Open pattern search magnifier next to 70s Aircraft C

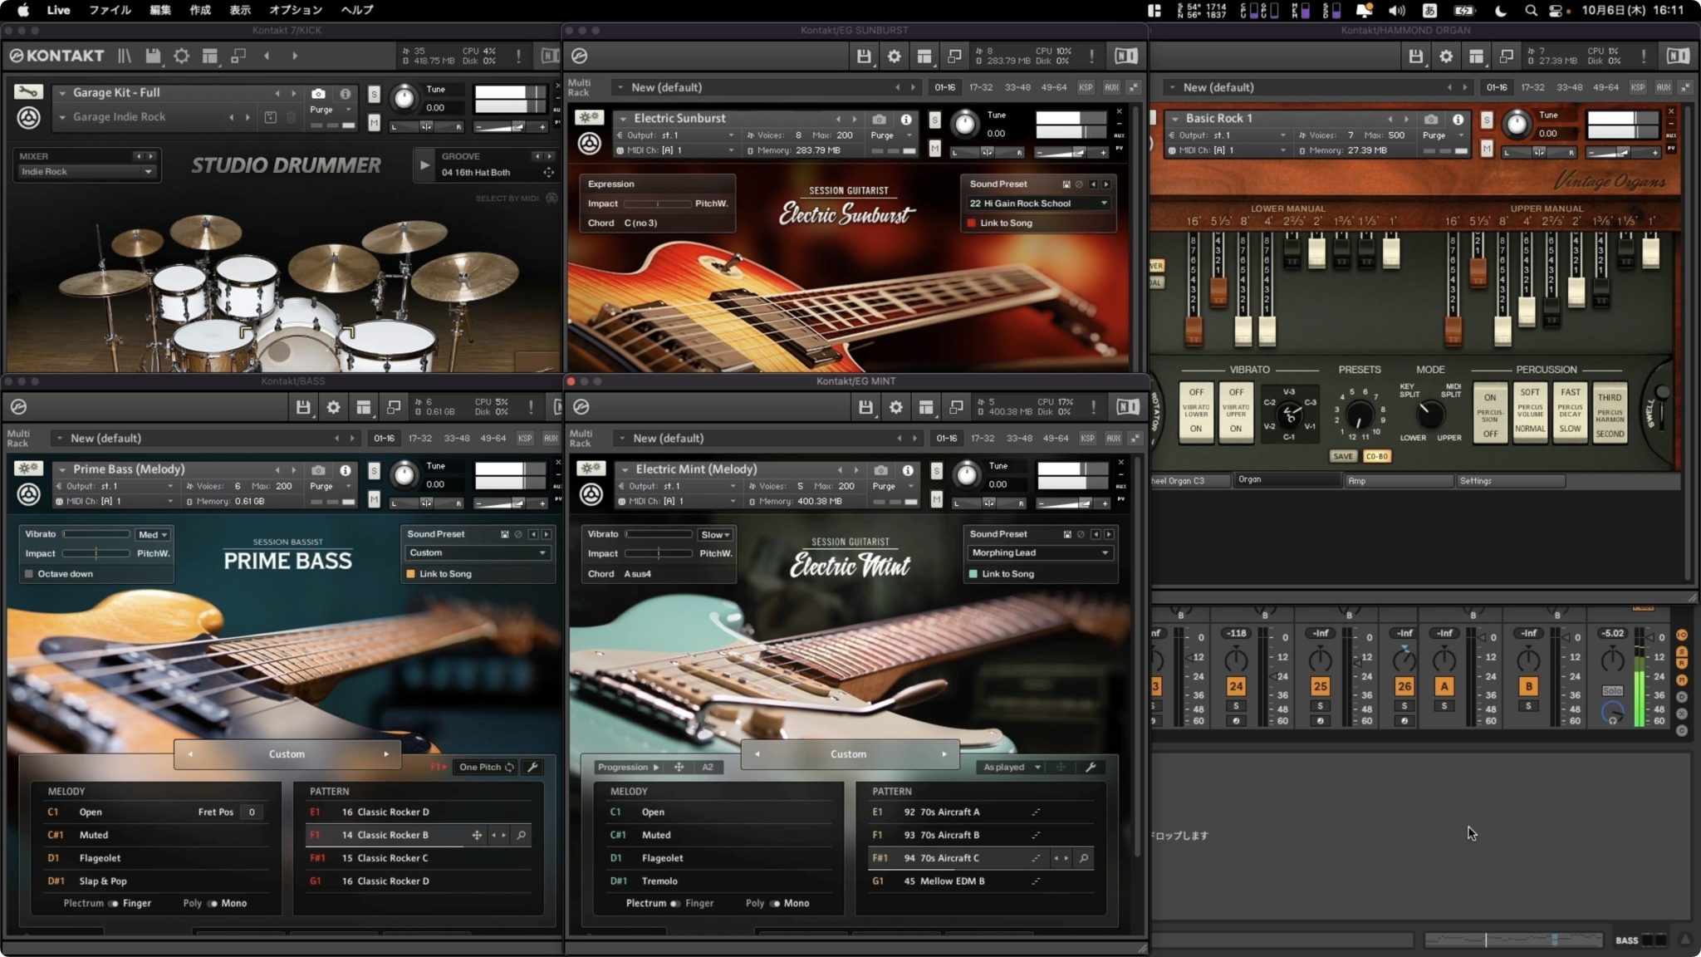point(1085,858)
